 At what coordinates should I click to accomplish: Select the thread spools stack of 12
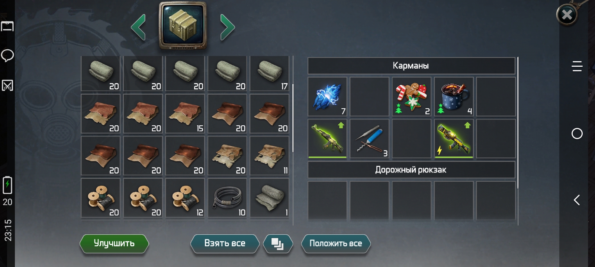[x=185, y=198]
